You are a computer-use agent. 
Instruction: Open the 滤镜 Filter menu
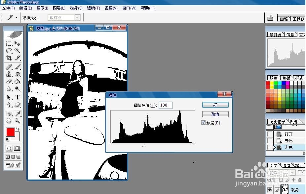(94, 8)
